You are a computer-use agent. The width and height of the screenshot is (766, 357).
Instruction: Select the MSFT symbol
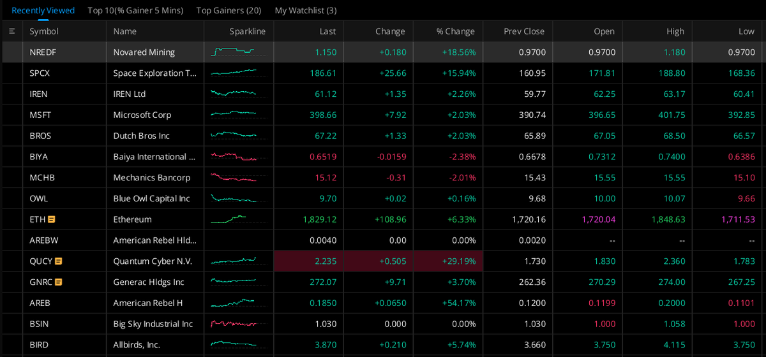tap(40, 115)
